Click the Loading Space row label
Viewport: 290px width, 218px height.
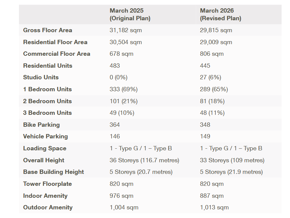(x=45, y=148)
